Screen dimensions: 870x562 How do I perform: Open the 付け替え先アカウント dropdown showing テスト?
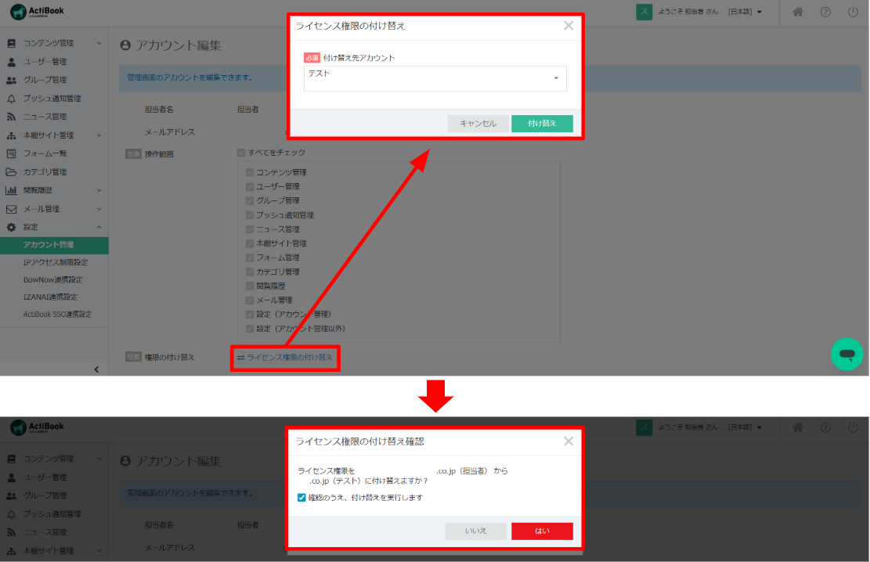(435, 78)
